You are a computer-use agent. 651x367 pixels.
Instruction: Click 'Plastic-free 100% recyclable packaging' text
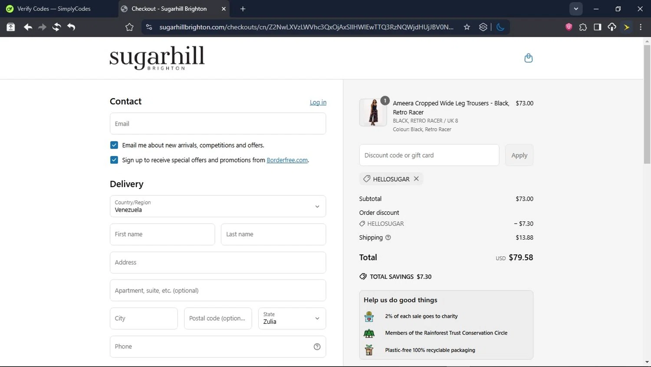pos(430,350)
